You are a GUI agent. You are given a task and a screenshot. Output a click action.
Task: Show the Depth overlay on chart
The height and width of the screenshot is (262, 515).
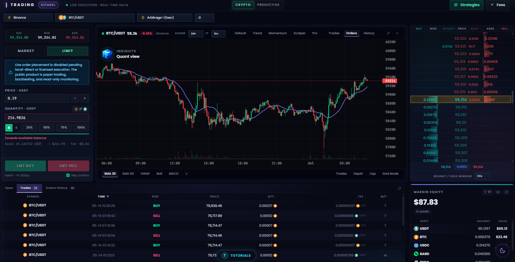point(358,174)
